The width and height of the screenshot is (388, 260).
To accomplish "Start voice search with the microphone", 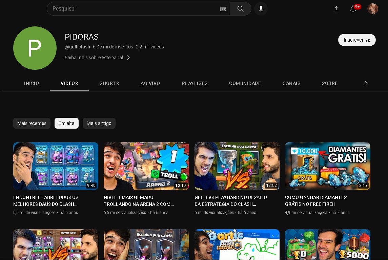I will tap(261, 9).
